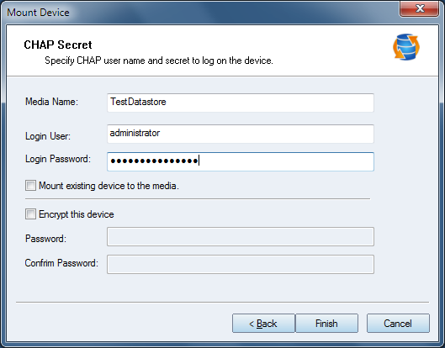Focus the Media Name text field
The image size is (445, 348).
pos(241,103)
